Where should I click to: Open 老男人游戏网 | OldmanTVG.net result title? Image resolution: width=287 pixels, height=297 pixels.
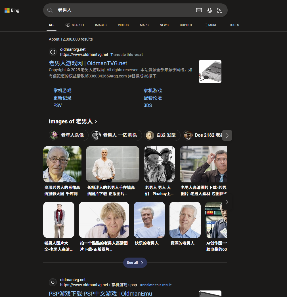pos(88,63)
